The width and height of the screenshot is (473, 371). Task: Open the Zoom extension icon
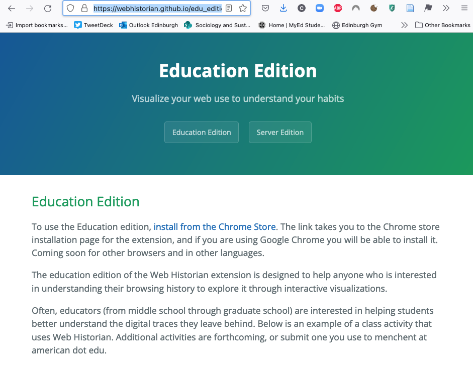pos(320,8)
